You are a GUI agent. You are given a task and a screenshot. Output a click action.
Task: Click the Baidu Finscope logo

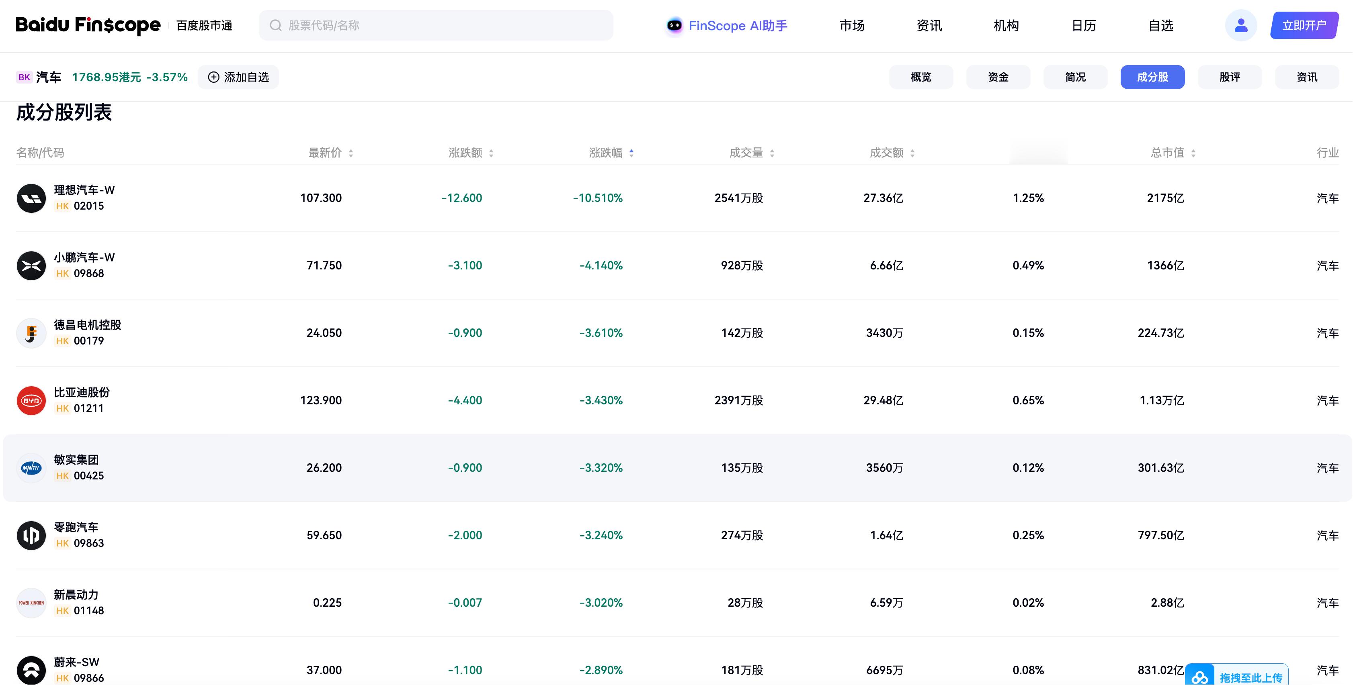88,25
